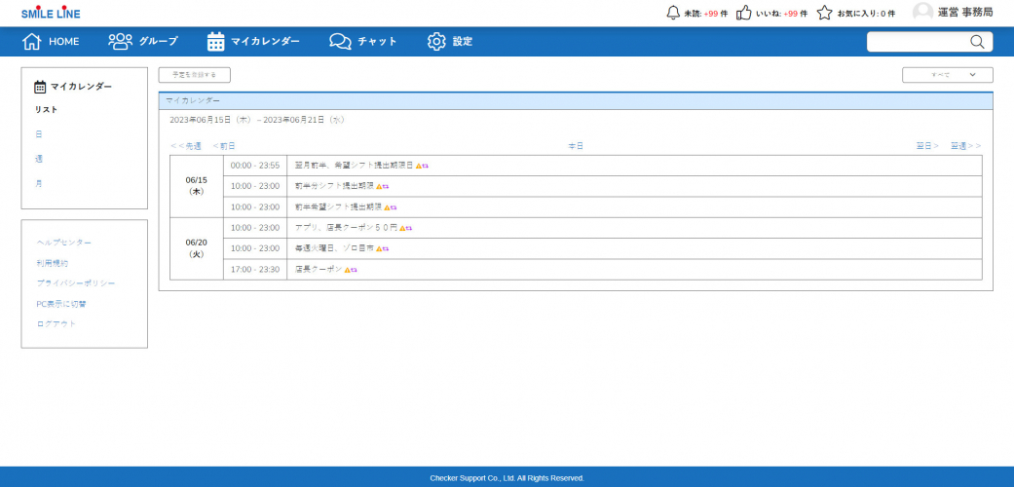Click warning icon on 翌月前半、希望シフト提出期限日 row

point(419,167)
